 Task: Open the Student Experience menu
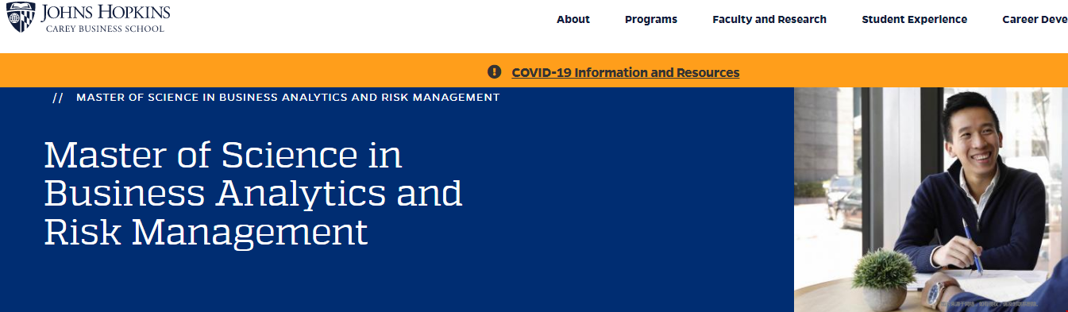(915, 19)
